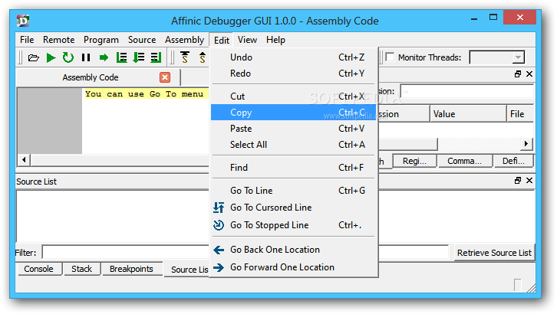Viewport: 557px width, 314px height.
Task: Click the Affinic Debugger app icon in title bar
Action: (23, 21)
